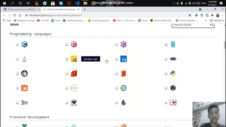Click the red Ruby gem icon
Viewport: 226px width, 127px height.
[74, 73]
